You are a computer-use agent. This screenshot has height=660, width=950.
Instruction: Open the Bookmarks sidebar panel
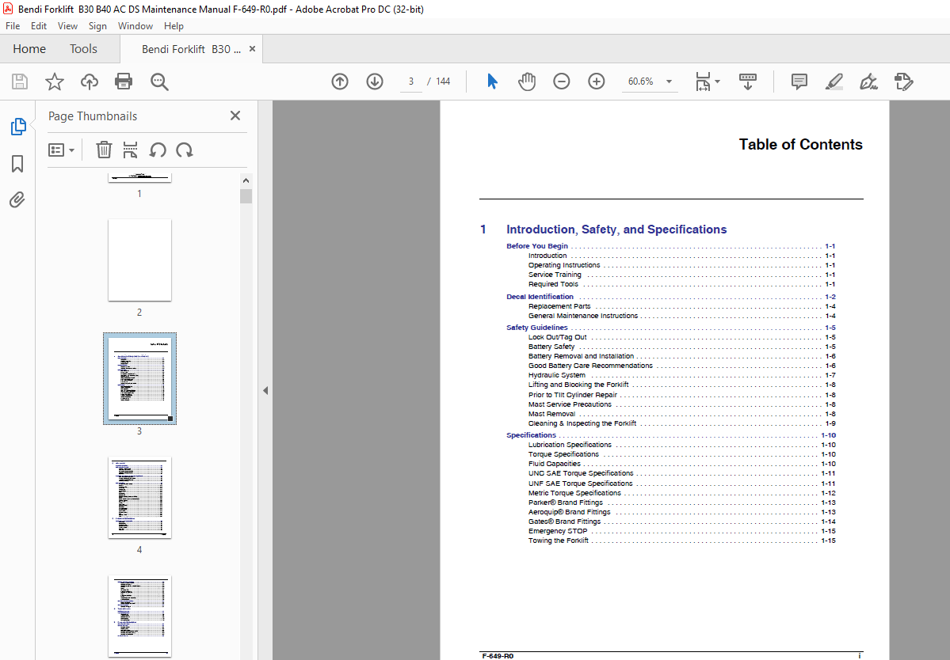[x=17, y=163]
